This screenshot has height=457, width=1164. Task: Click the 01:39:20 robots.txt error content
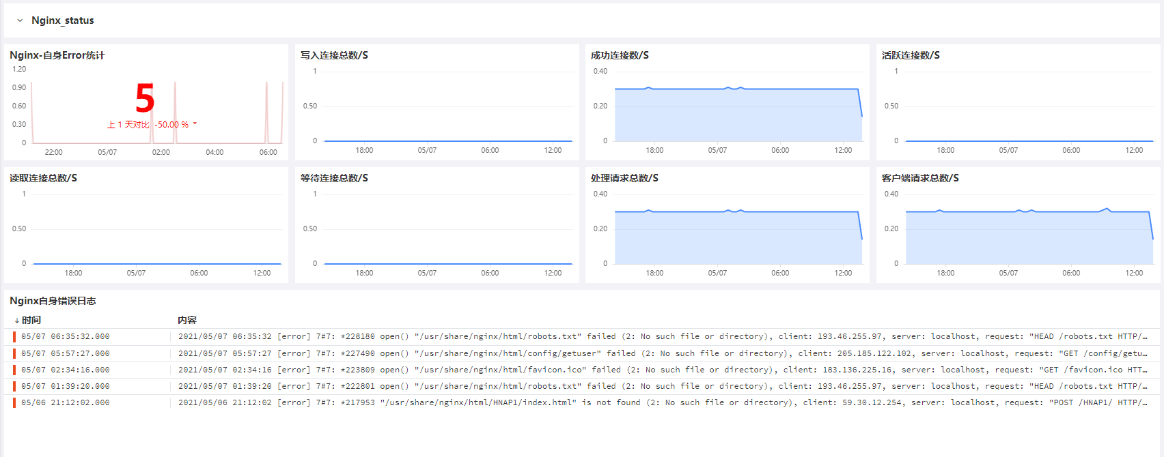coord(663,386)
